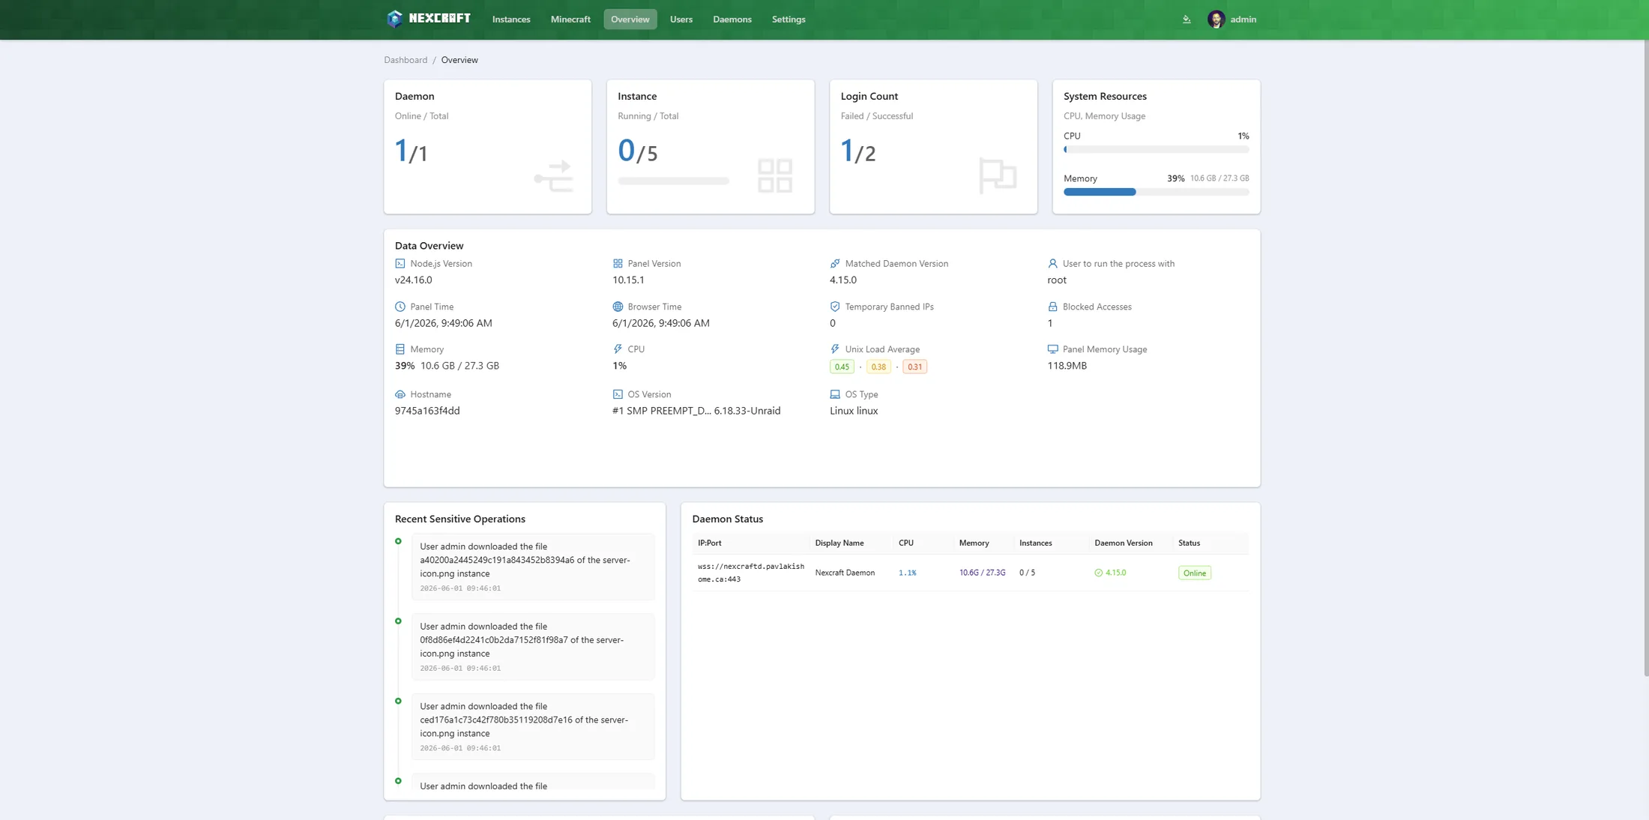Click the Panel Version grid icon
The height and width of the screenshot is (820, 1649).
pos(618,264)
